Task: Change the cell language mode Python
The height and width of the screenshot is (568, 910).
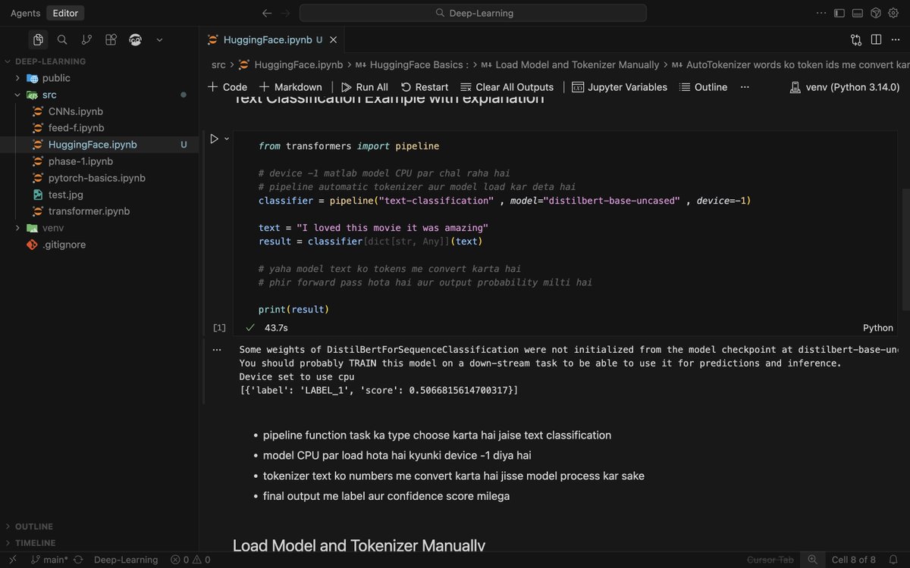Action: click(x=878, y=328)
